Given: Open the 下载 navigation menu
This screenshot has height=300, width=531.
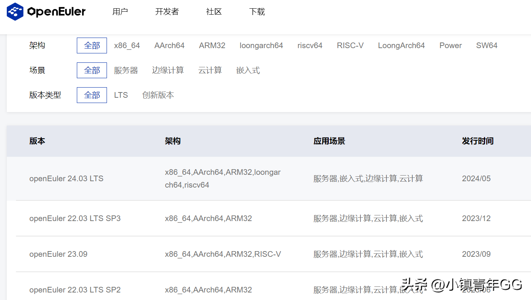Looking at the screenshot, I should 257,12.
